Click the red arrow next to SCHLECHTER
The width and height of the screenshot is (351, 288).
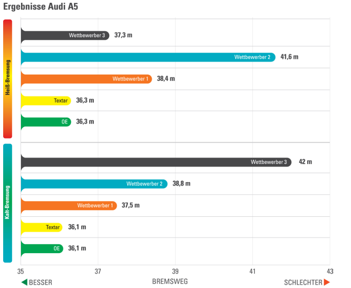(327, 282)
